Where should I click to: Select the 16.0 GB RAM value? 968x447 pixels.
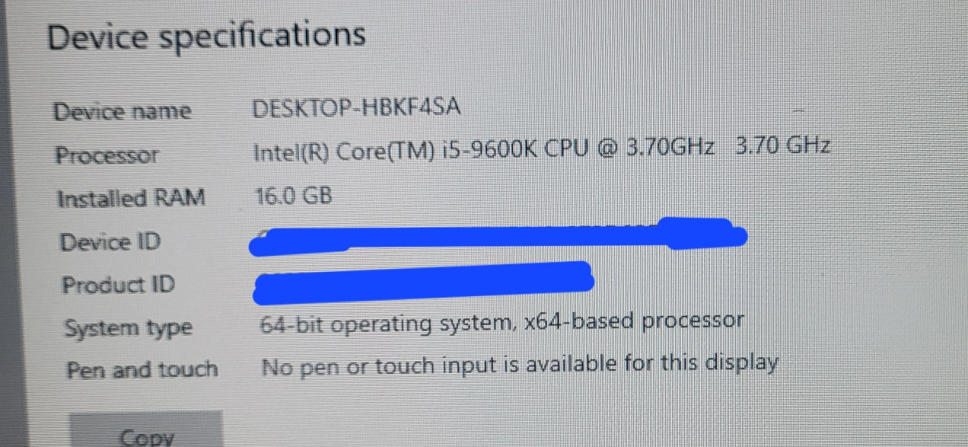tap(293, 196)
